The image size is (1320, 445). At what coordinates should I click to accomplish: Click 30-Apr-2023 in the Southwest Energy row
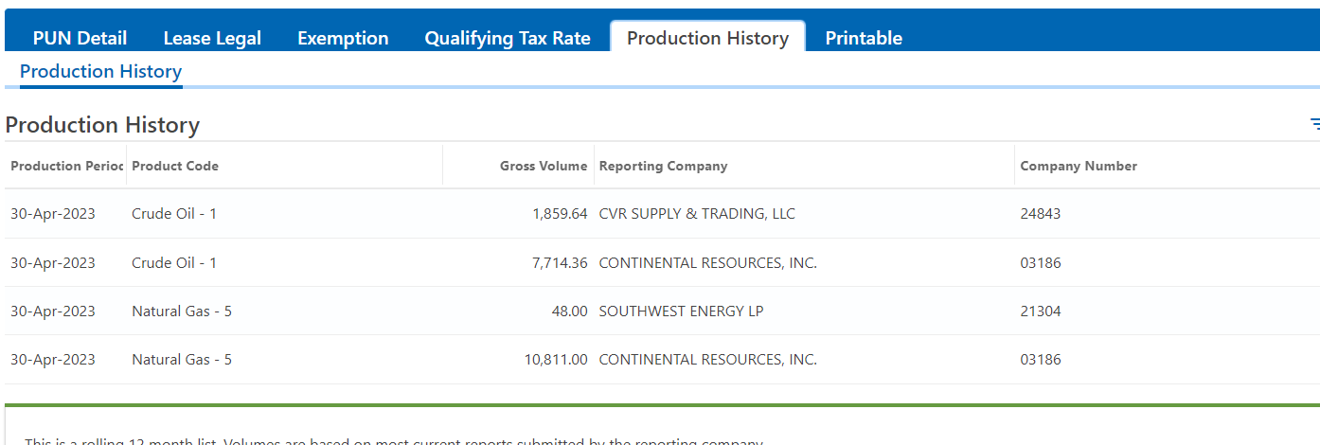tap(53, 311)
